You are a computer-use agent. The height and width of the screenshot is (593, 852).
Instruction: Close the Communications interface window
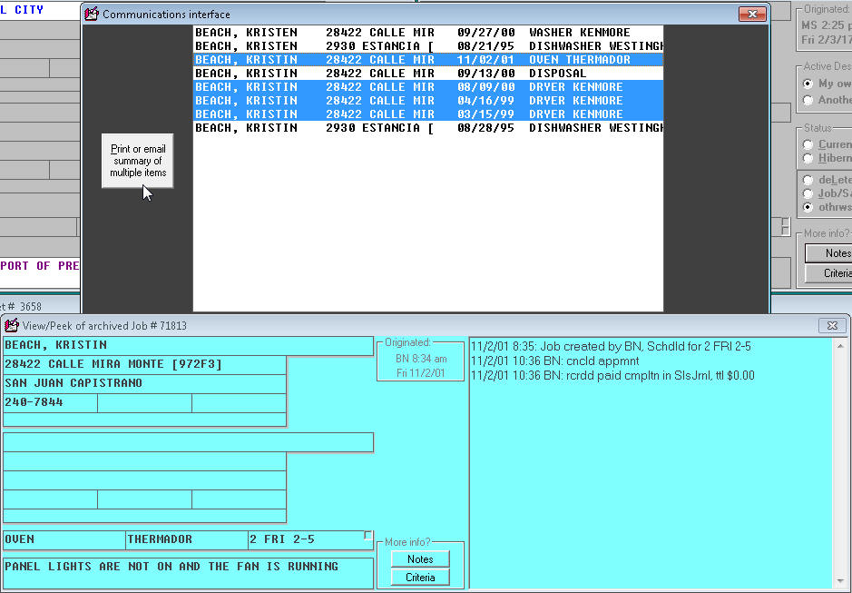pos(752,15)
